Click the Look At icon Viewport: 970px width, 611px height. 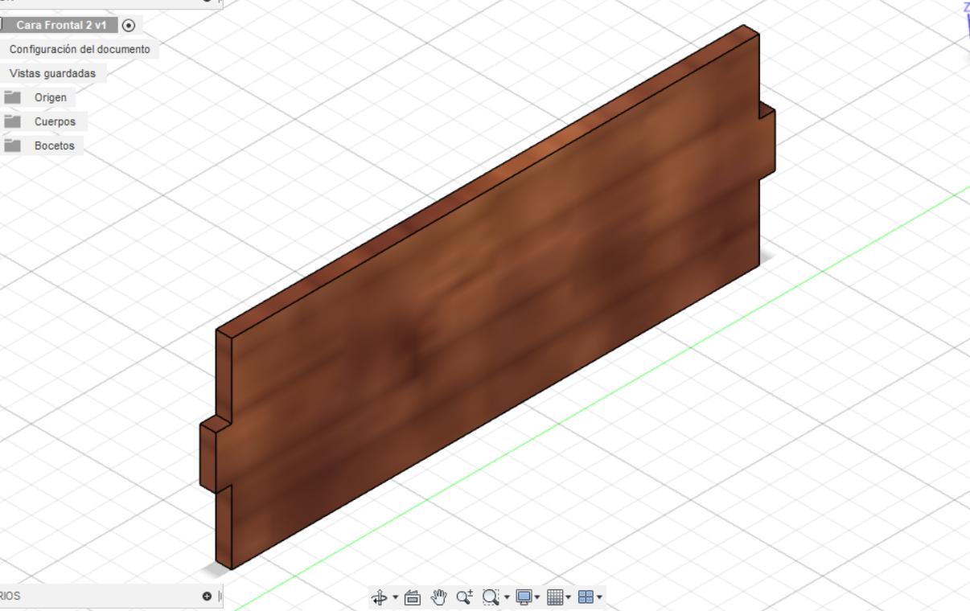pos(413,597)
